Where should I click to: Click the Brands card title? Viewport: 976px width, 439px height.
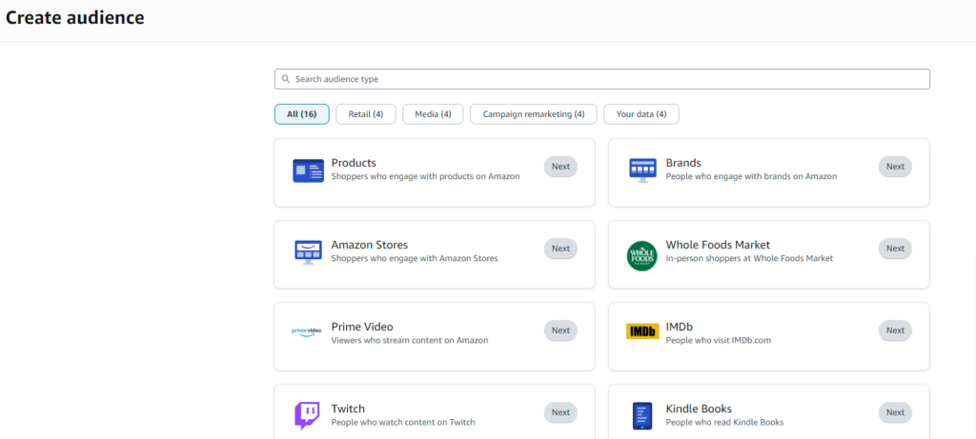coord(683,163)
